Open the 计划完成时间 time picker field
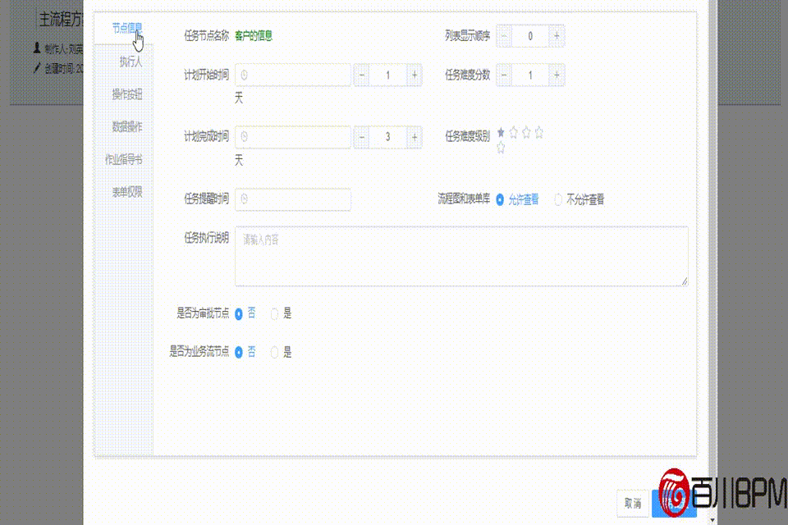 292,137
